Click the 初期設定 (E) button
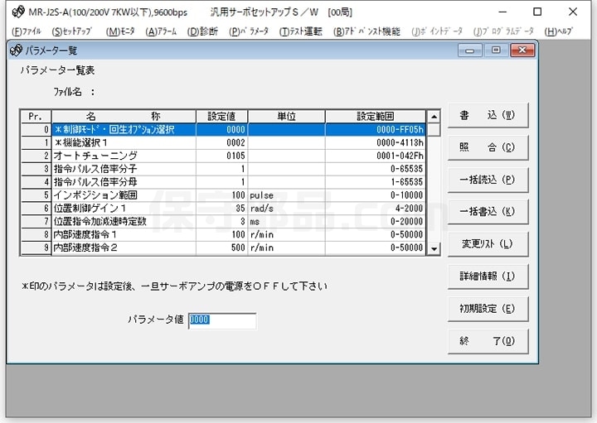The width and height of the screenshot is (597, 423). (488, 308)
